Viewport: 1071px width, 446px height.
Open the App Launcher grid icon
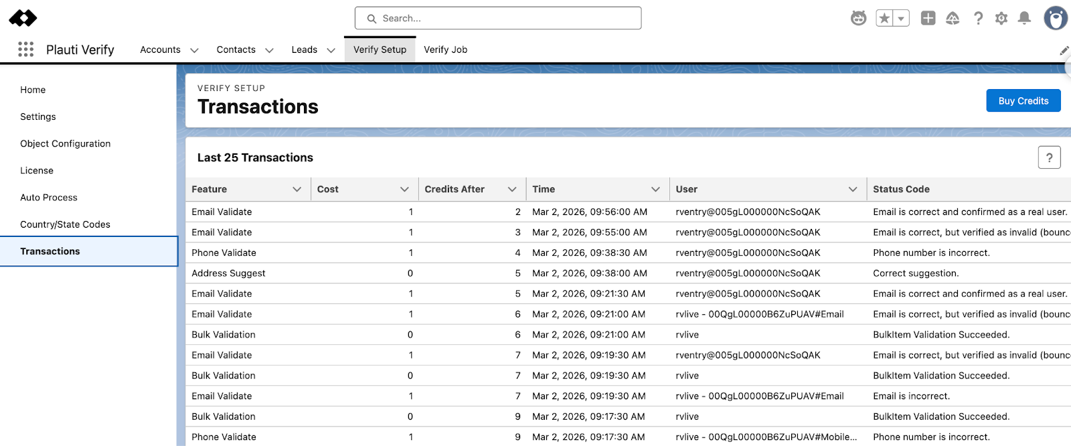pyautogui.click(x=25, y=50)
